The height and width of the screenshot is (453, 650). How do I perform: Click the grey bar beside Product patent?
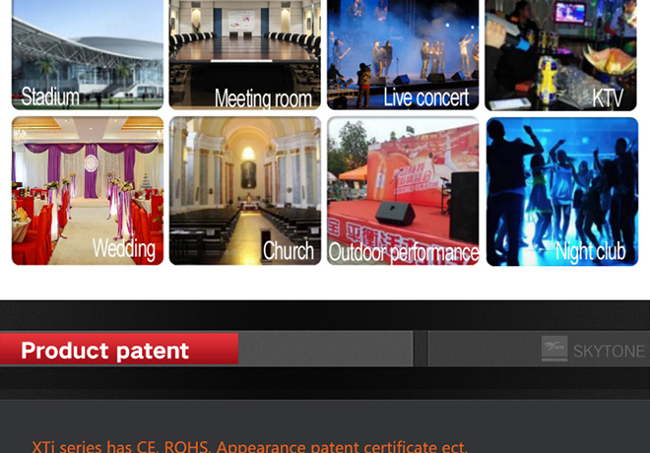pyautogui.click(x=325, y=349)
